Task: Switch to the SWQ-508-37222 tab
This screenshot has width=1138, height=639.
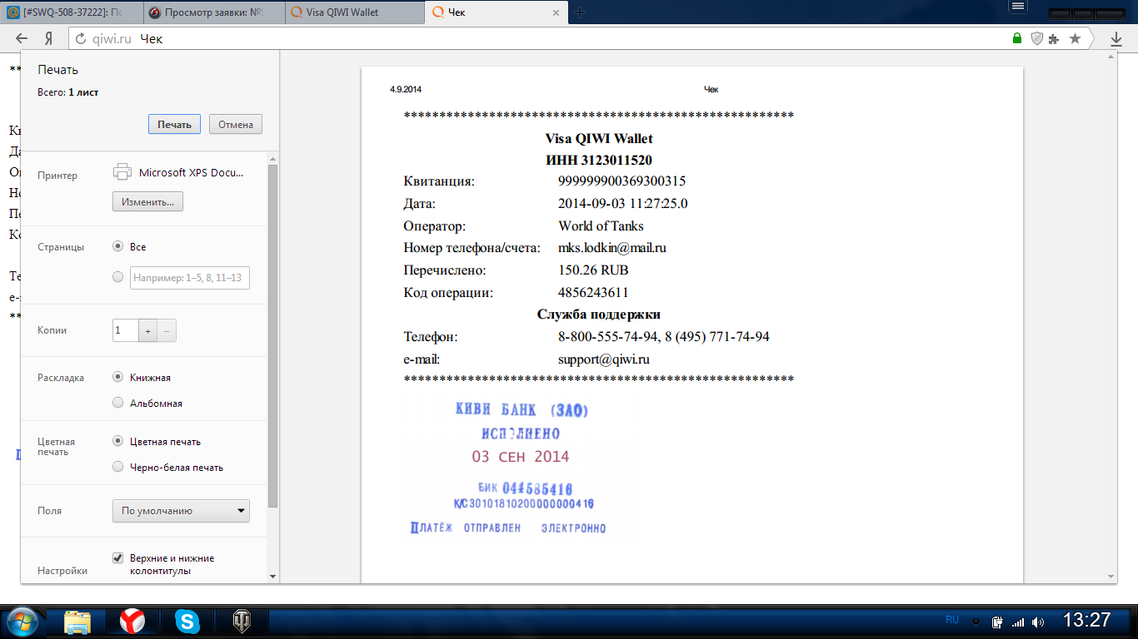Action: tap(71, 12)
